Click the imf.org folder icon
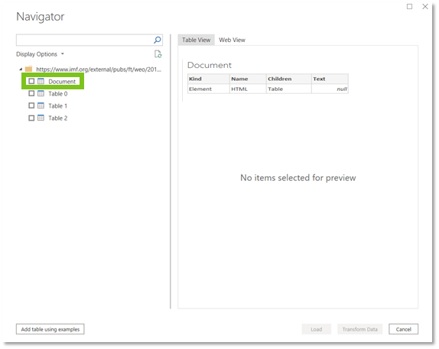This screenshot has height=349, width=439. click(x=28, y=69)
